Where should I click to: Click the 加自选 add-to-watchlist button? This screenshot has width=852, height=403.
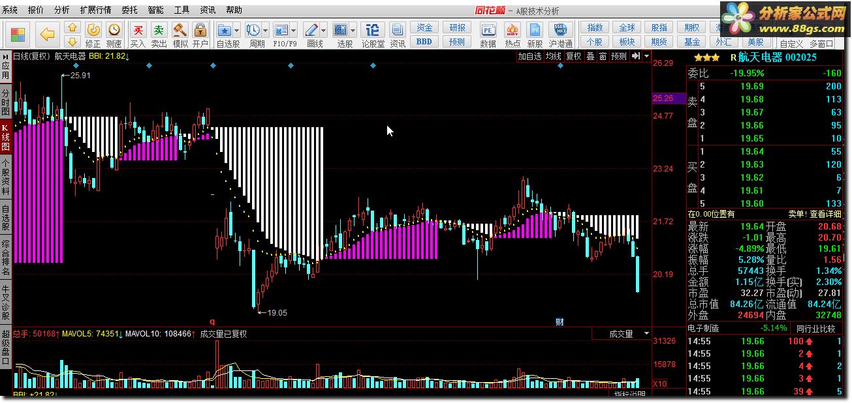[x=529, y=57]
